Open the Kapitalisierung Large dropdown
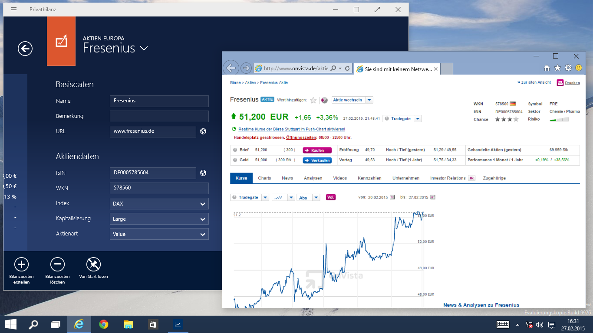This screenshot has width=593, height=333. 159,219
